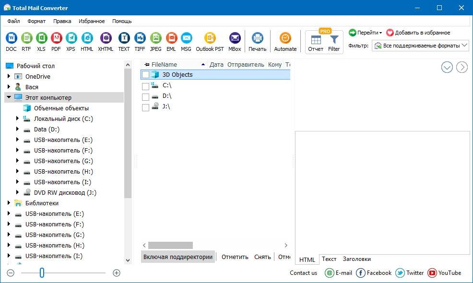Expand the Data (D:) node

(17, 129)
